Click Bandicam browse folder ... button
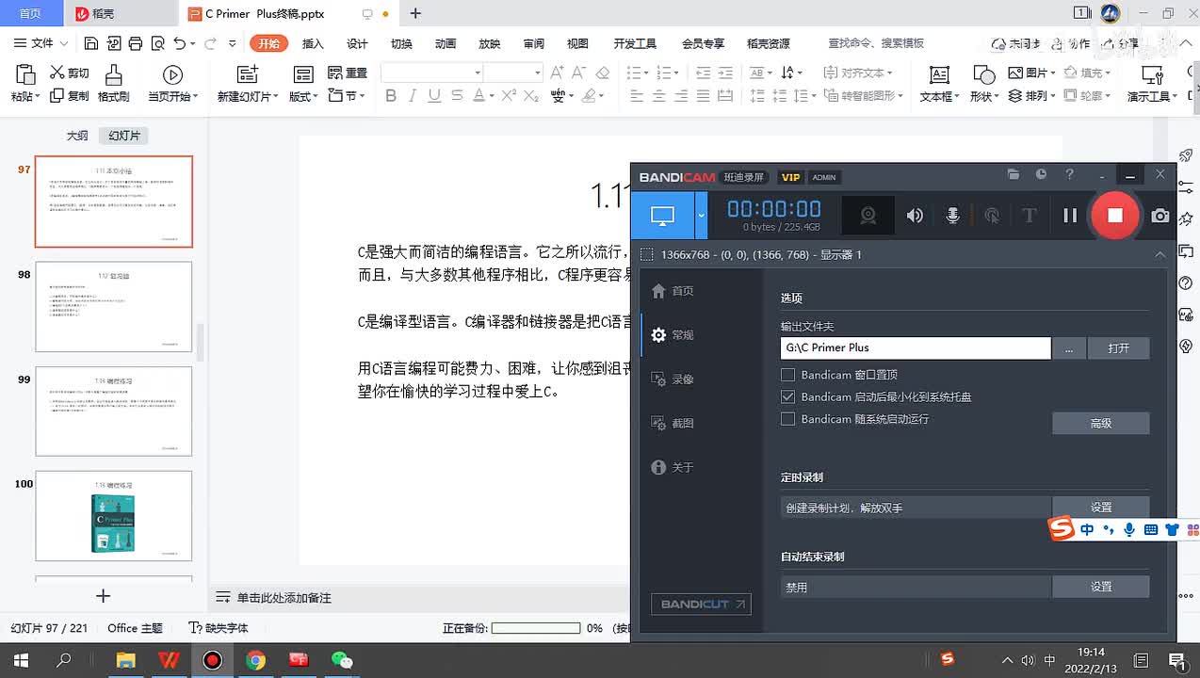1200x678 pixels. click(x=1069, y=347)
